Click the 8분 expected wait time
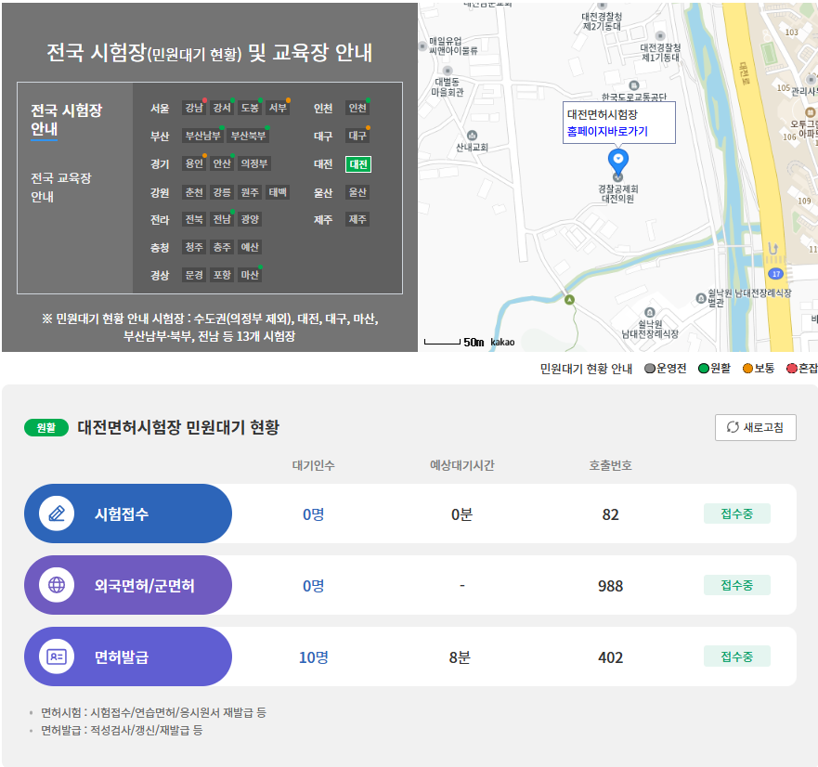Image resolution: width=818 pixels, height=767 pixels. pos(461,657)
